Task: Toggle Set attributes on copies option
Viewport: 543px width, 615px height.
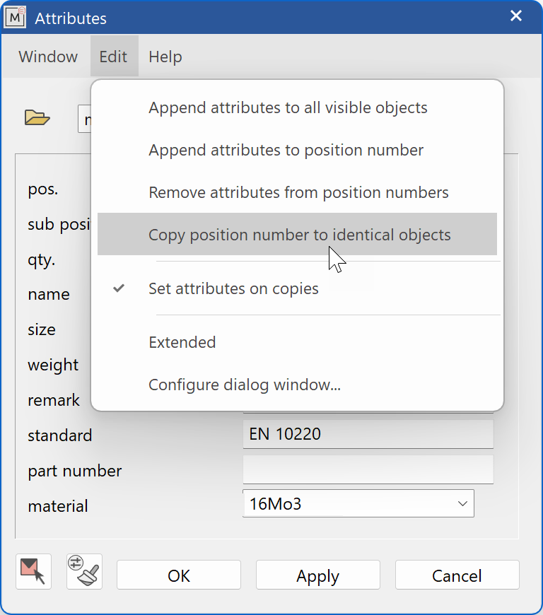Action: pyautogui.click(x=297, y=288)
